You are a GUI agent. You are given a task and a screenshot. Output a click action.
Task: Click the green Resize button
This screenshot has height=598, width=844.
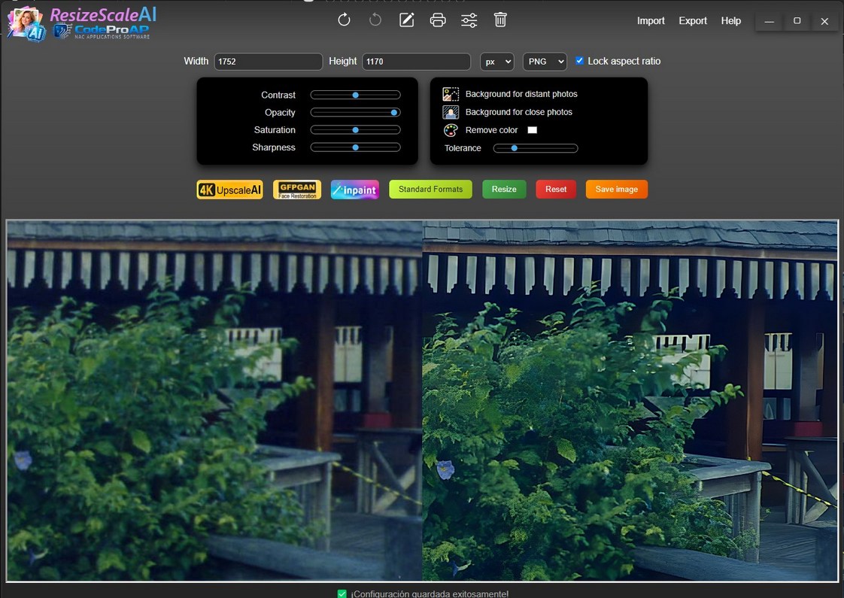[504, 190]
